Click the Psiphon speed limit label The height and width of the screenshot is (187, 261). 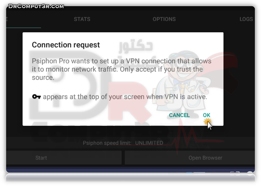(x=107, y=143)
